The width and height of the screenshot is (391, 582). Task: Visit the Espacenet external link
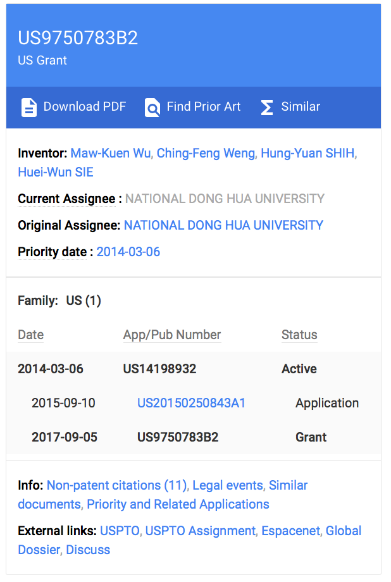coord(290,531)
